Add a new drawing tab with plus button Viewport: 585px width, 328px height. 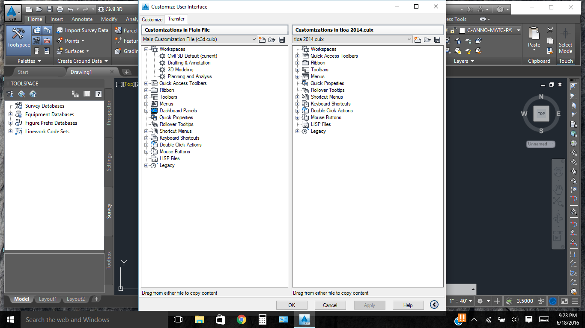coord(127,72)
